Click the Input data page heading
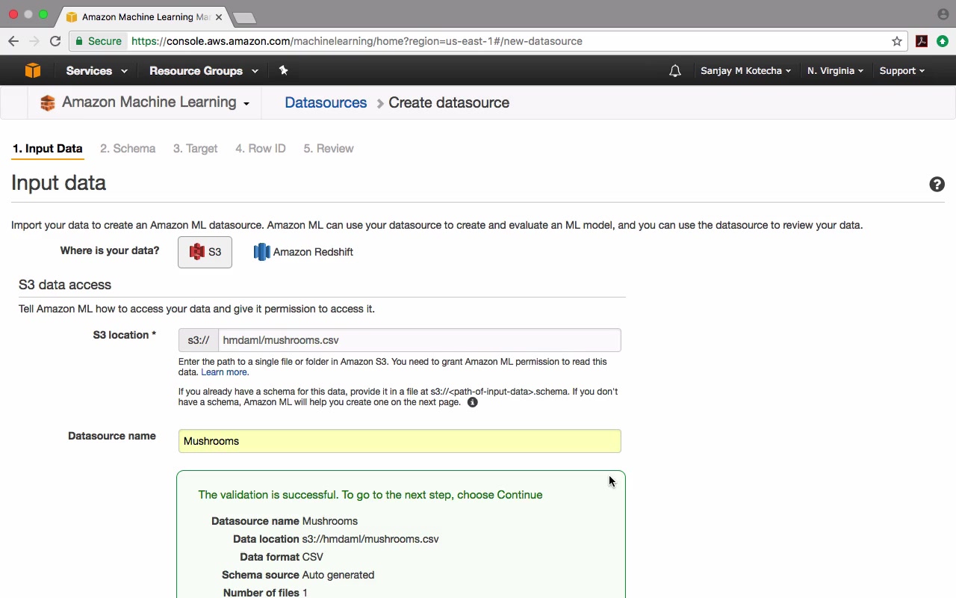The width and height of the screenshot is (956, 598). (x=58, y=183)
